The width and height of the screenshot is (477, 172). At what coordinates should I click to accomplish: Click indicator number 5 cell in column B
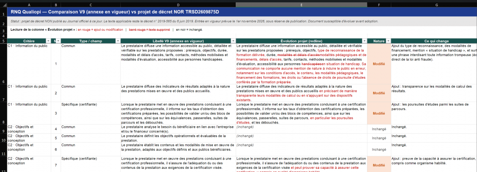coord(56,138)
